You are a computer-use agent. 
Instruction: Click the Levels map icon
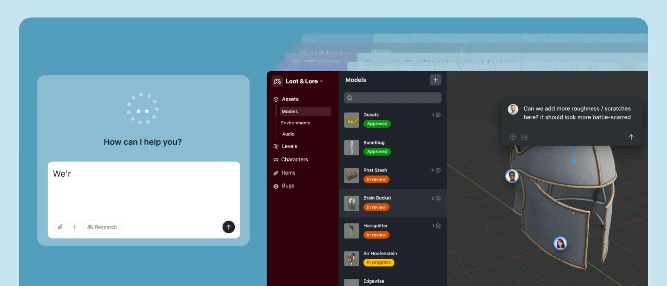click(276, 146)
